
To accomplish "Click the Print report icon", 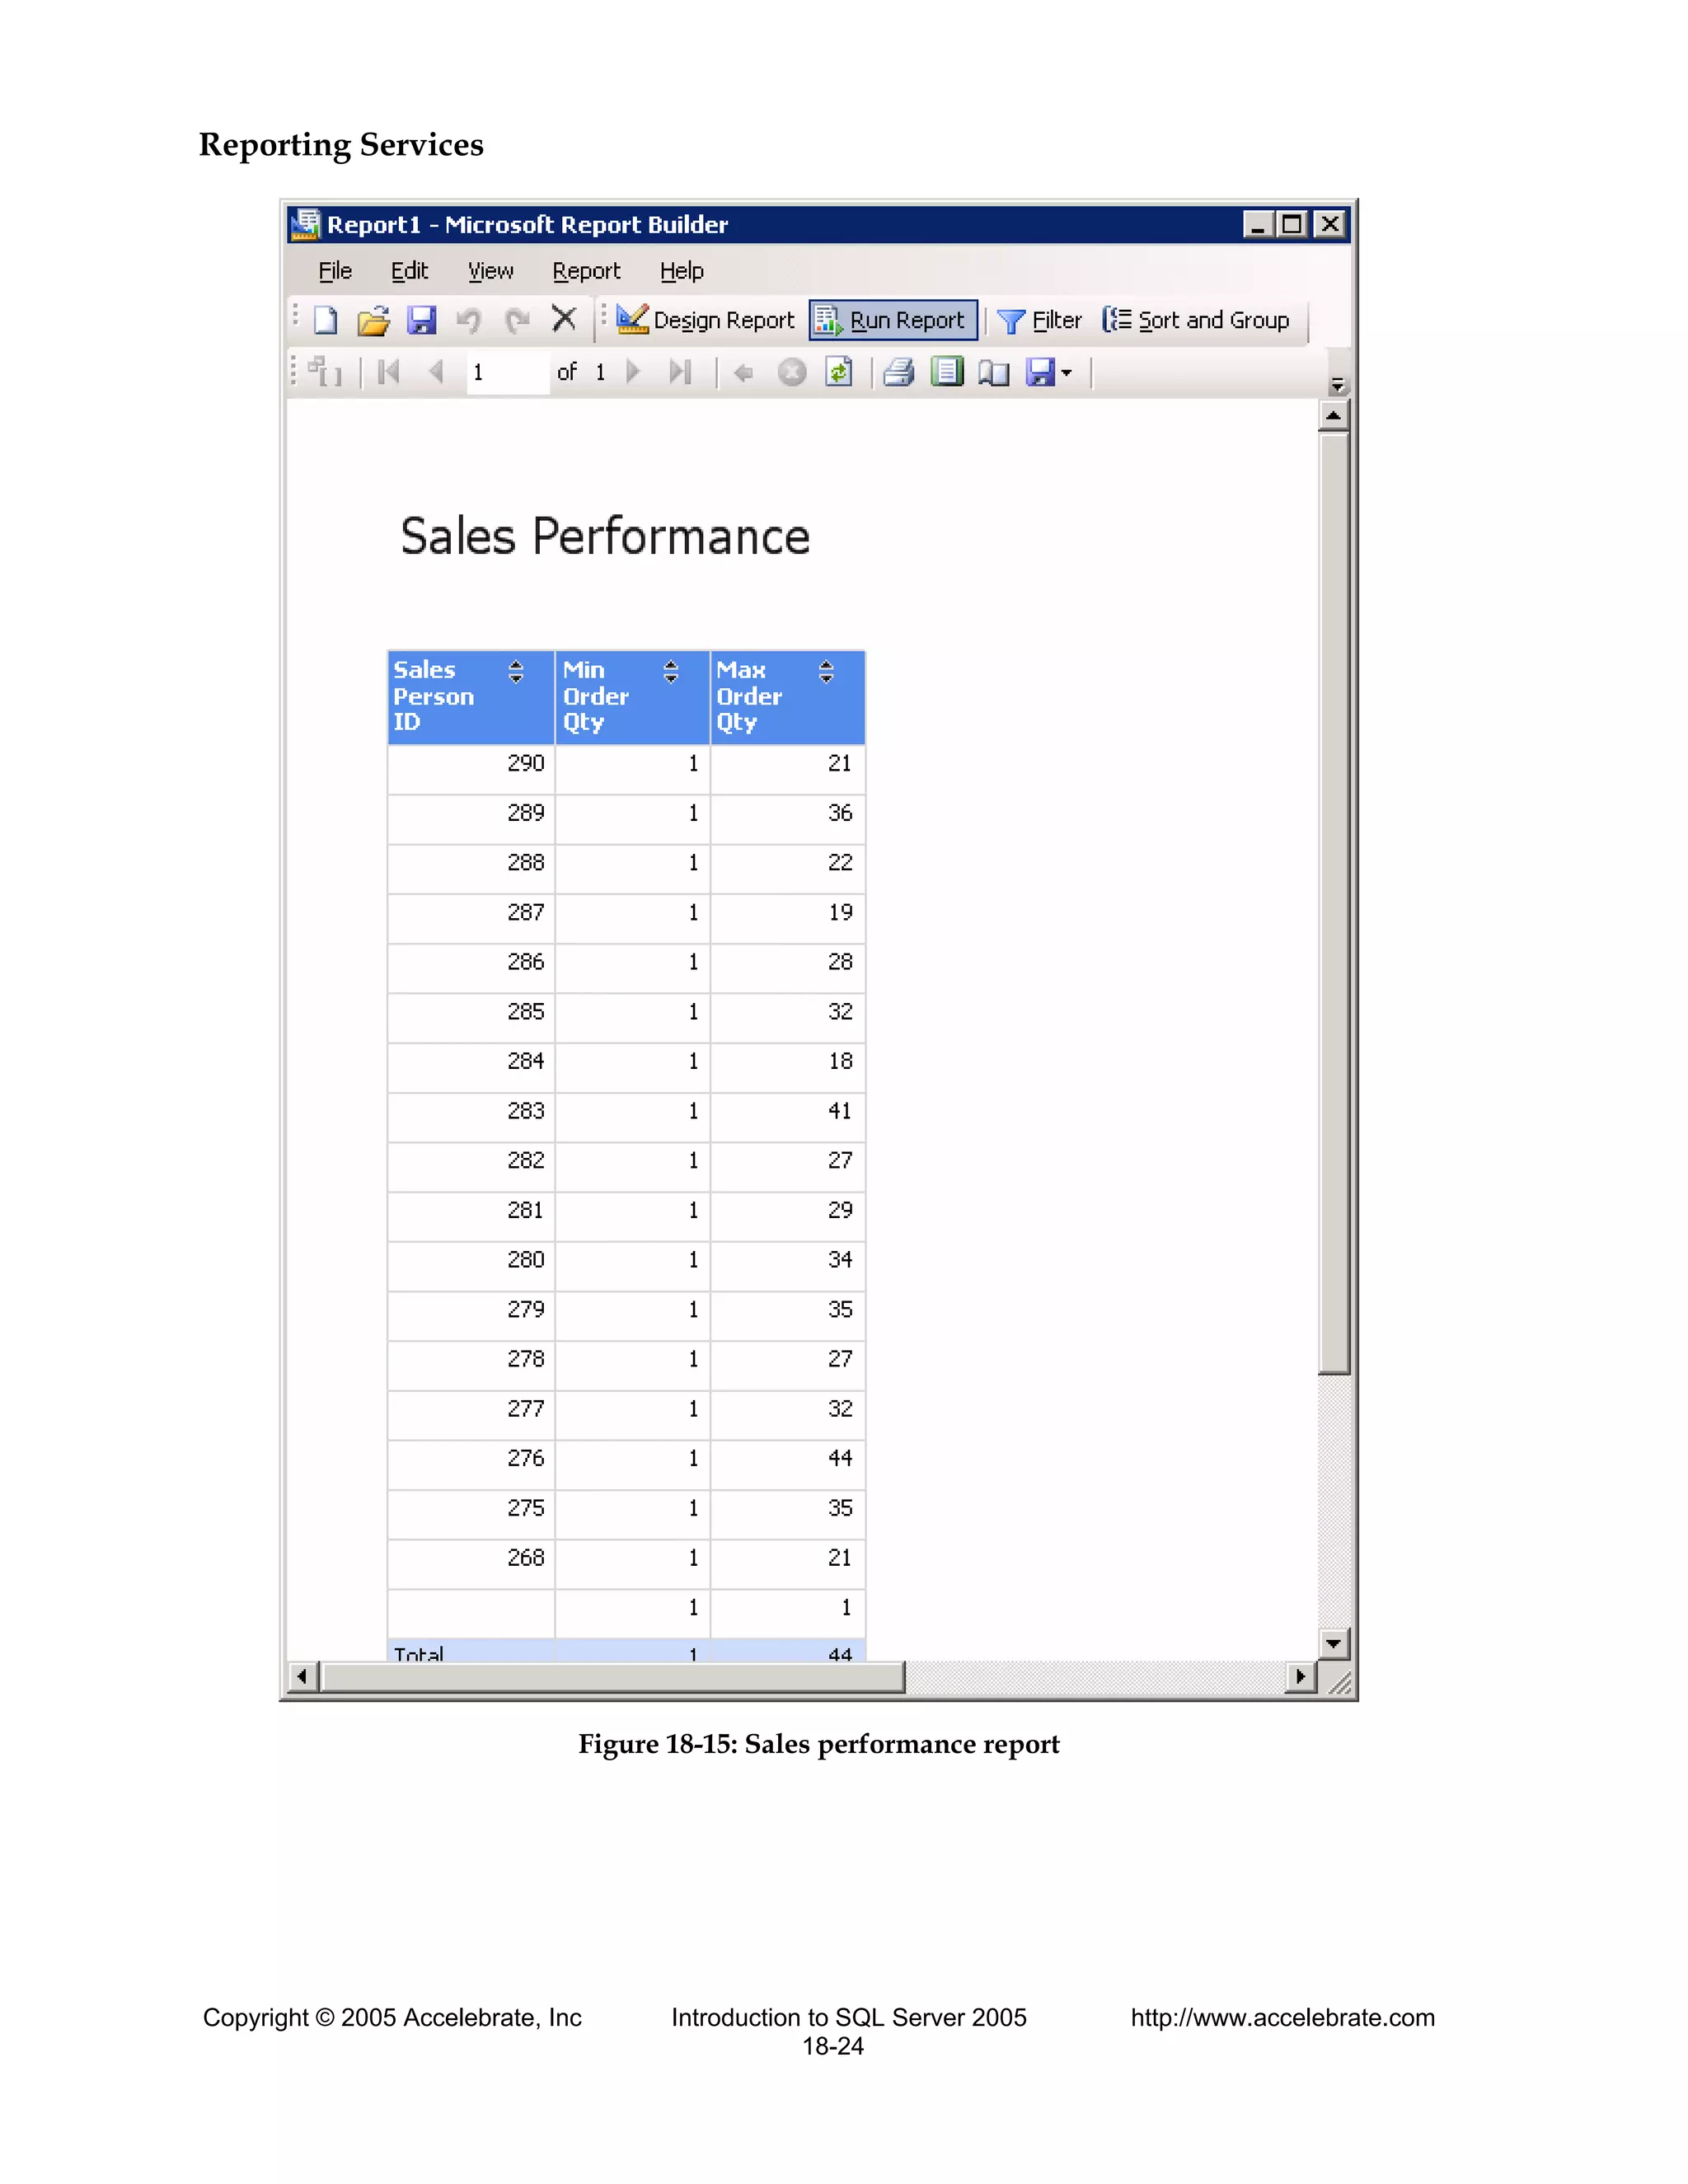I will click(x=898, y=372).
